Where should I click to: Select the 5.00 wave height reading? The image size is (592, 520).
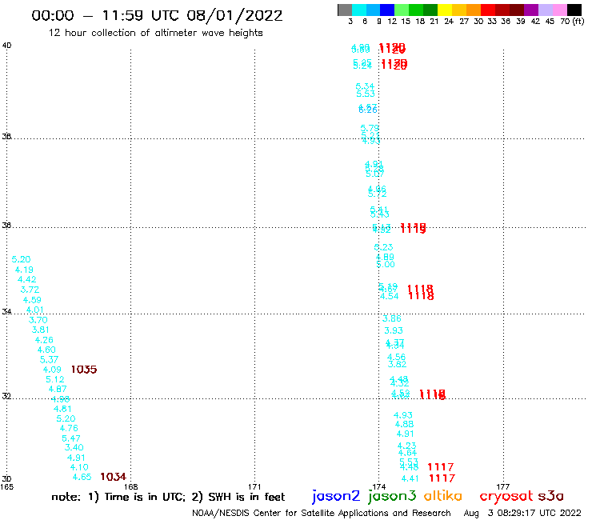(386, 264)
